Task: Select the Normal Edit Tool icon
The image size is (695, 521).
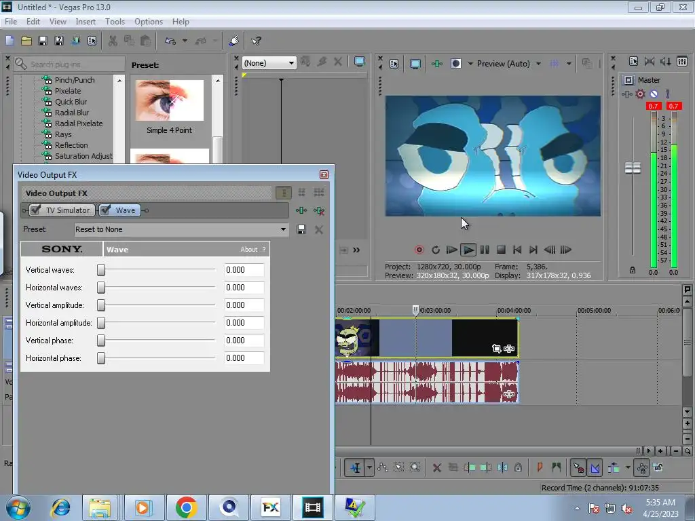Action: tap(356, 467)
